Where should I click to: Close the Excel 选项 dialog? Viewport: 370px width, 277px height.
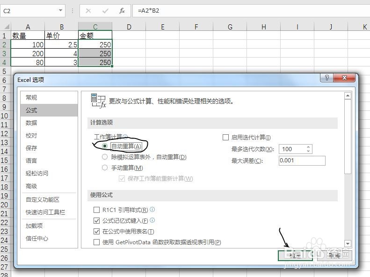click(x=344, y=78)
